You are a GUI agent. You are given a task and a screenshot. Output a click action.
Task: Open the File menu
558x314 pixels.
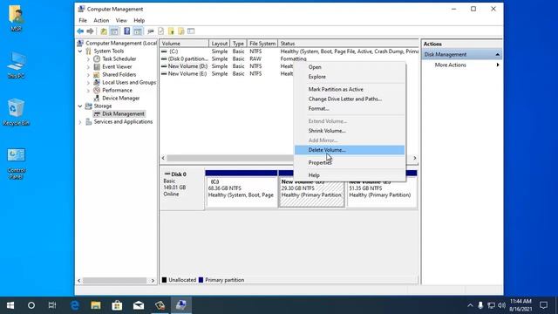point(83,20)
